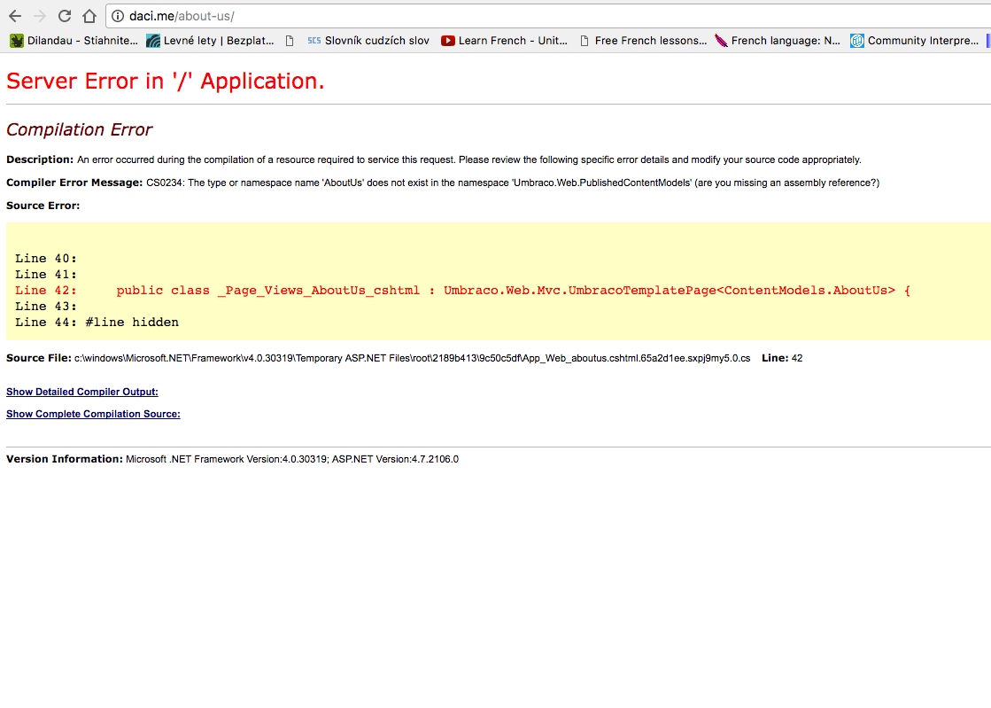
Task: Click the browser back arrow
Action: coord(15,16)
